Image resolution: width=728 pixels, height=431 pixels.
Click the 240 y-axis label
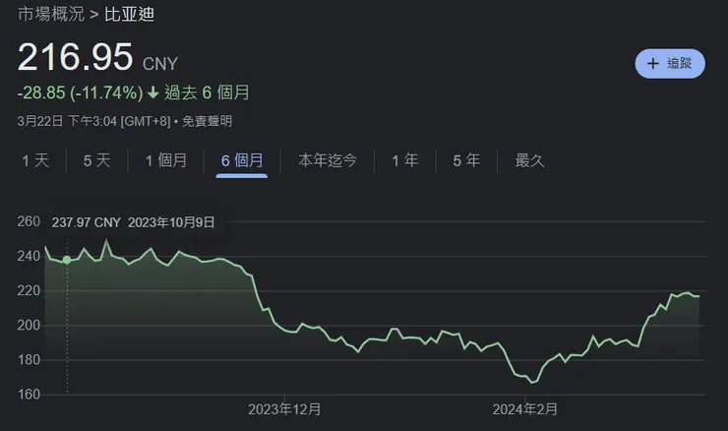(x=29, y=256)
